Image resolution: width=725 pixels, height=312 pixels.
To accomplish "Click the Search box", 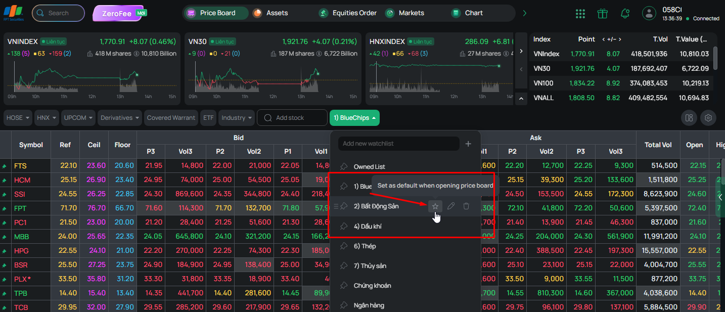I will point(58,13).
